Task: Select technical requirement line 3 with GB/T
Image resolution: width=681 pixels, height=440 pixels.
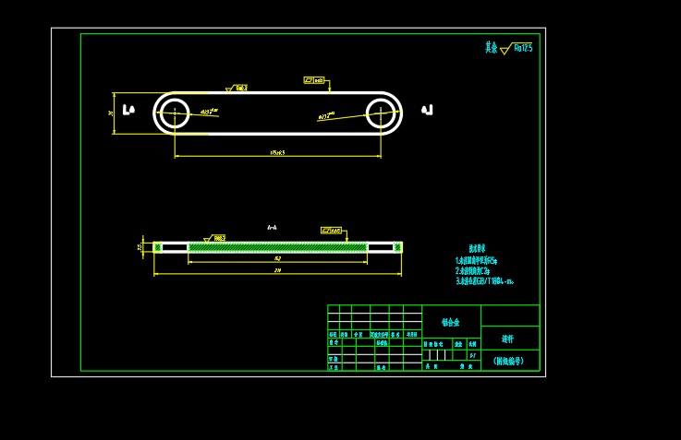Action: 485,281
